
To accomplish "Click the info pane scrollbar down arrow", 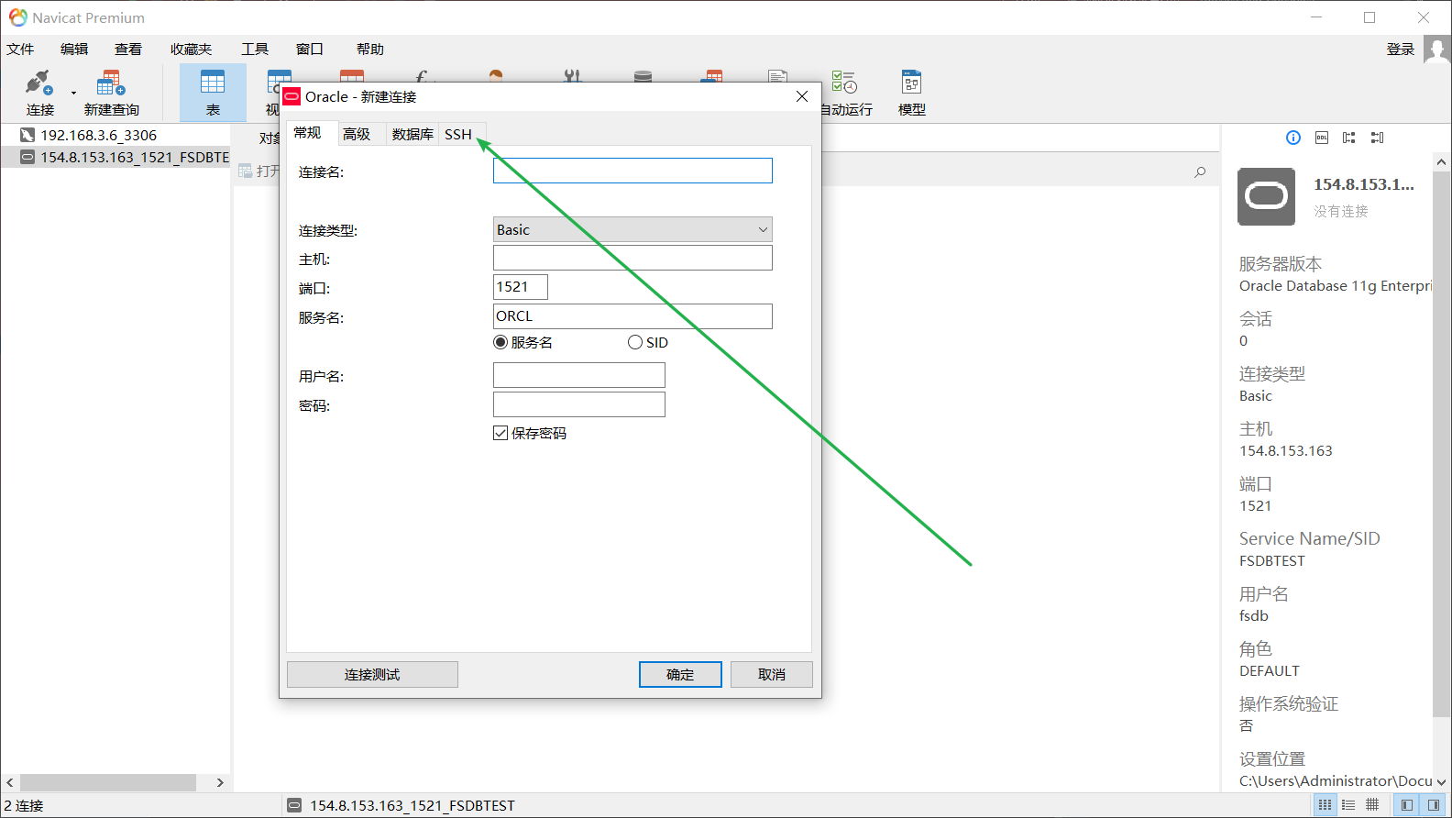I will [x=1442, y=782].
